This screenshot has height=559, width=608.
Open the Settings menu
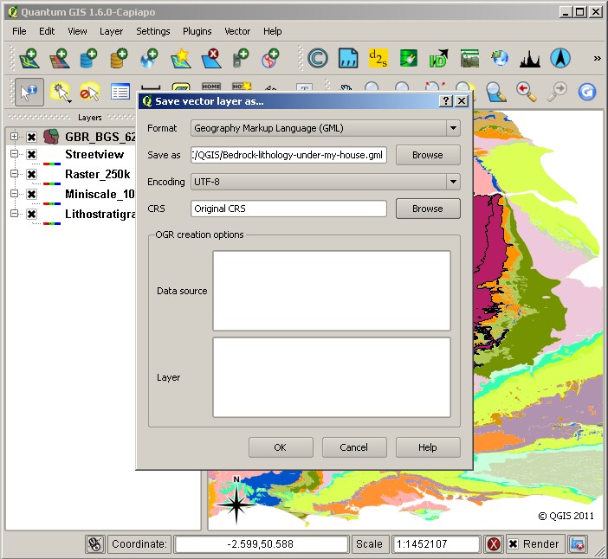[152, 31]
